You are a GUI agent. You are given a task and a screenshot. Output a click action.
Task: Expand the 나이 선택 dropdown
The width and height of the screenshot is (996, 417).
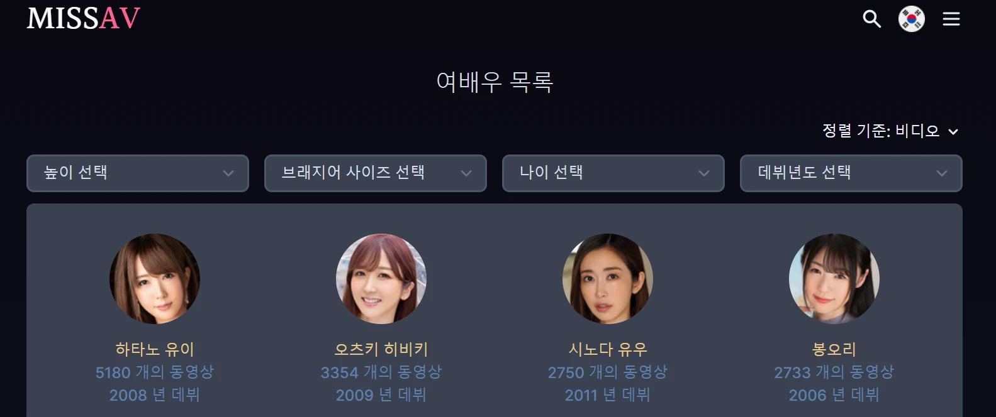pos(613,173)
